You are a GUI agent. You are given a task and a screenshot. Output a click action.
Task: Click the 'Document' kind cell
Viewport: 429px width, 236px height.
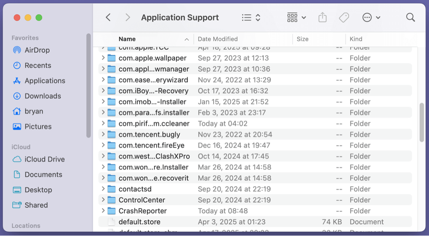367,222
